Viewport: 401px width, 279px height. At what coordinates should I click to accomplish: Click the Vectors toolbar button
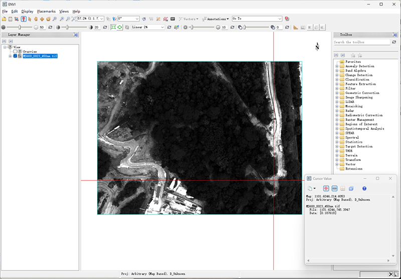click(189, 18)
